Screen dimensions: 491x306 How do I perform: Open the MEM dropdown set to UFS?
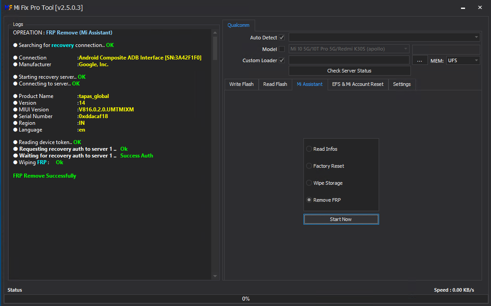tap(463, 60)
